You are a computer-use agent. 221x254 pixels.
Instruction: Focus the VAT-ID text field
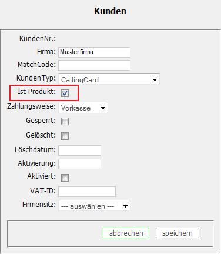87,192
